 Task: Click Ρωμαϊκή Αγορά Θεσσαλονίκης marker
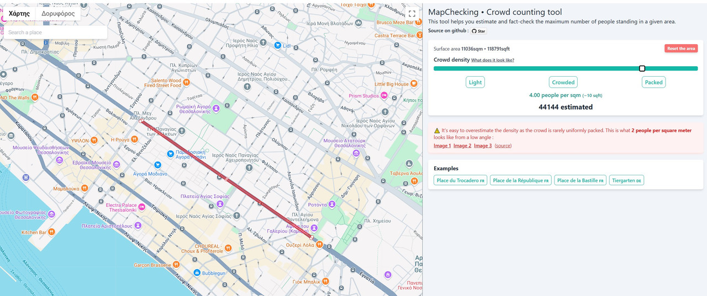(x=216, y=108)
